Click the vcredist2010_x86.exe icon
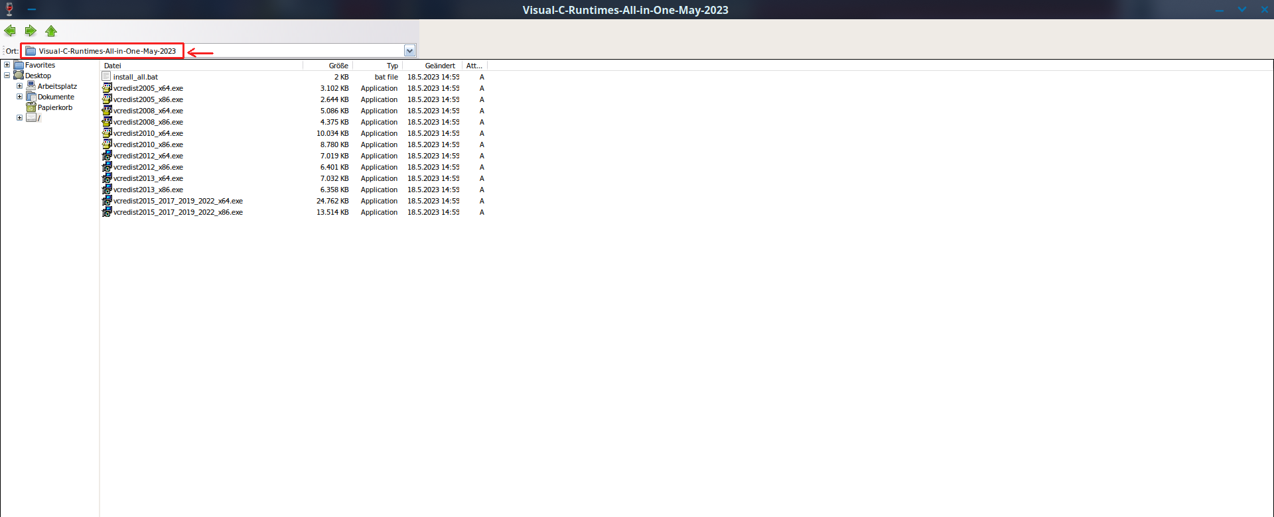The height and width of the screenshot is (517, 1274). (106, 144)
